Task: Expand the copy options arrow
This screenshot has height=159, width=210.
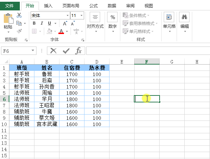Action: pyautogui.click(x=25, y=23)
